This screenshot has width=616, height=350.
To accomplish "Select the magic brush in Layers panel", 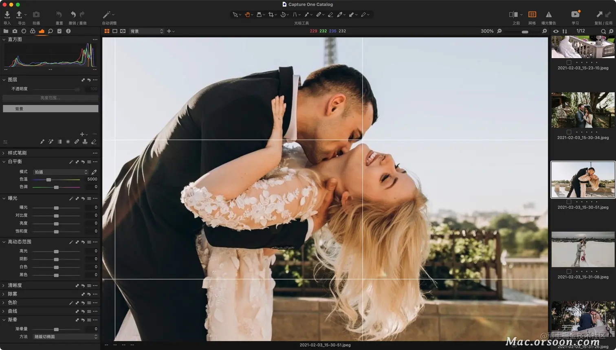I will [51, 142].
